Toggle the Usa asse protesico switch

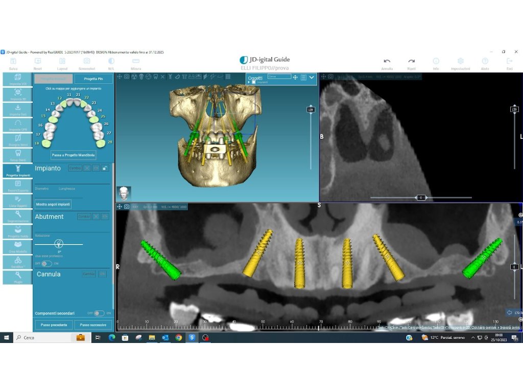46,264
